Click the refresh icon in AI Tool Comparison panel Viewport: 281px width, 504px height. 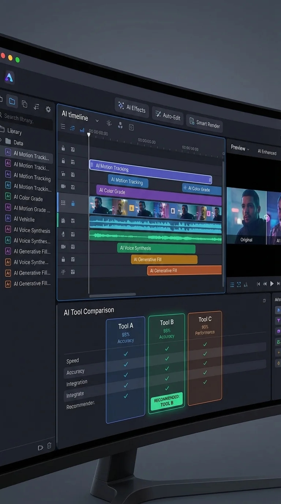coord(265,301)
